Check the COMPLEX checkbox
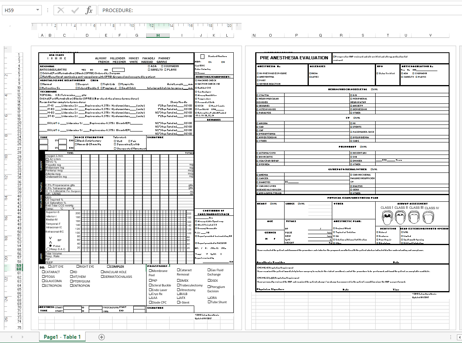This screenshot has width=462, height=343. pos(108,266)
